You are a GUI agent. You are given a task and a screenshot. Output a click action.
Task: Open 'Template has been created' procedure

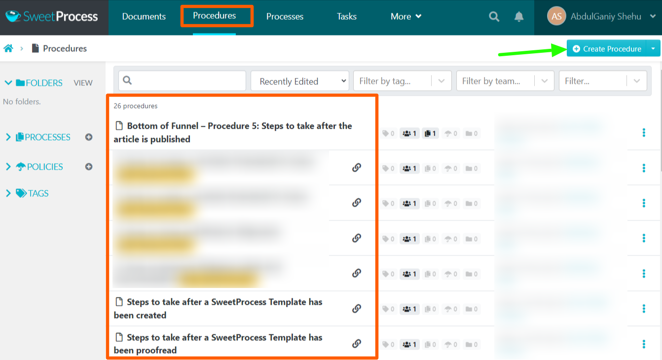[218, 308]
